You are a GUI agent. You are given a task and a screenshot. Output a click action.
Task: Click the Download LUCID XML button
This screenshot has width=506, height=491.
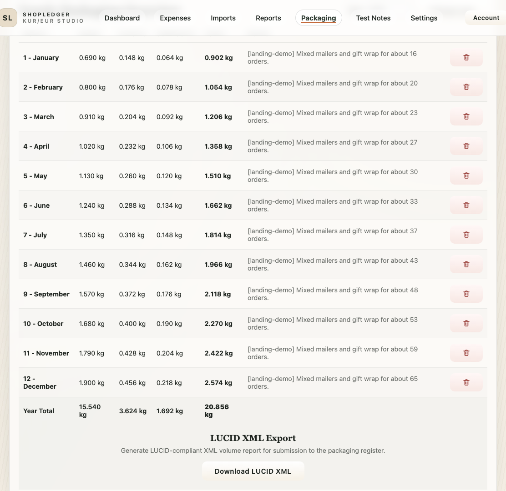tap(253, 471)
